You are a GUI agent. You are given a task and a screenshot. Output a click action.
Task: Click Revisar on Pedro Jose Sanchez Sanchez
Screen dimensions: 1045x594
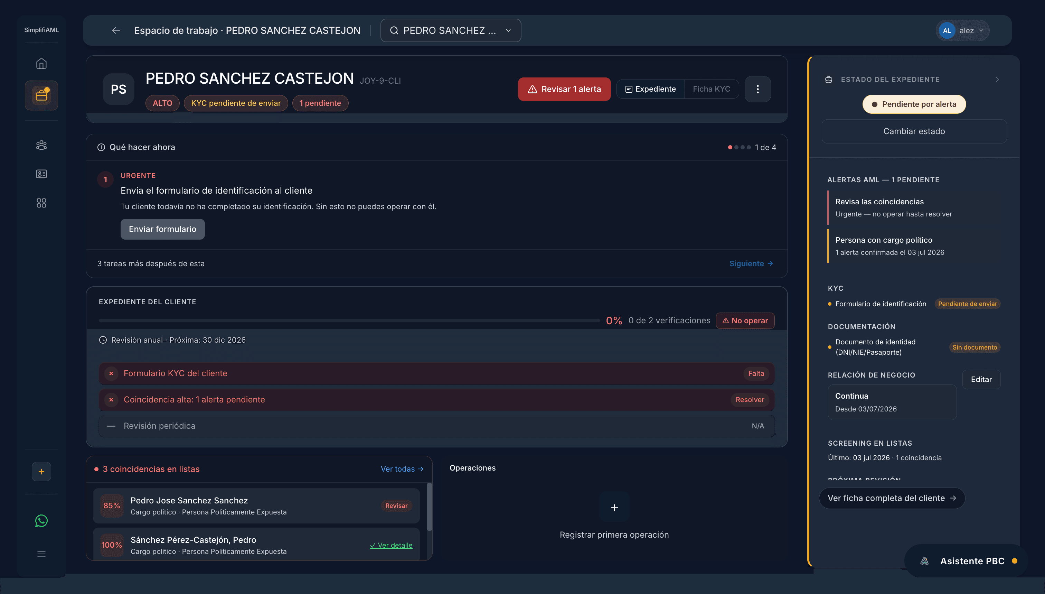pos(396,505)
